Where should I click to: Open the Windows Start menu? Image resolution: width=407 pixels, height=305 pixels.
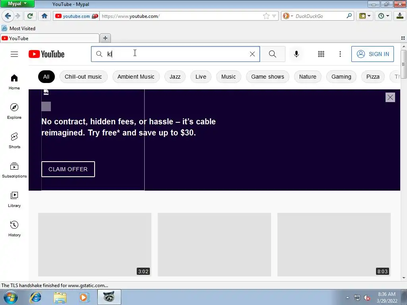pos(10,297)
